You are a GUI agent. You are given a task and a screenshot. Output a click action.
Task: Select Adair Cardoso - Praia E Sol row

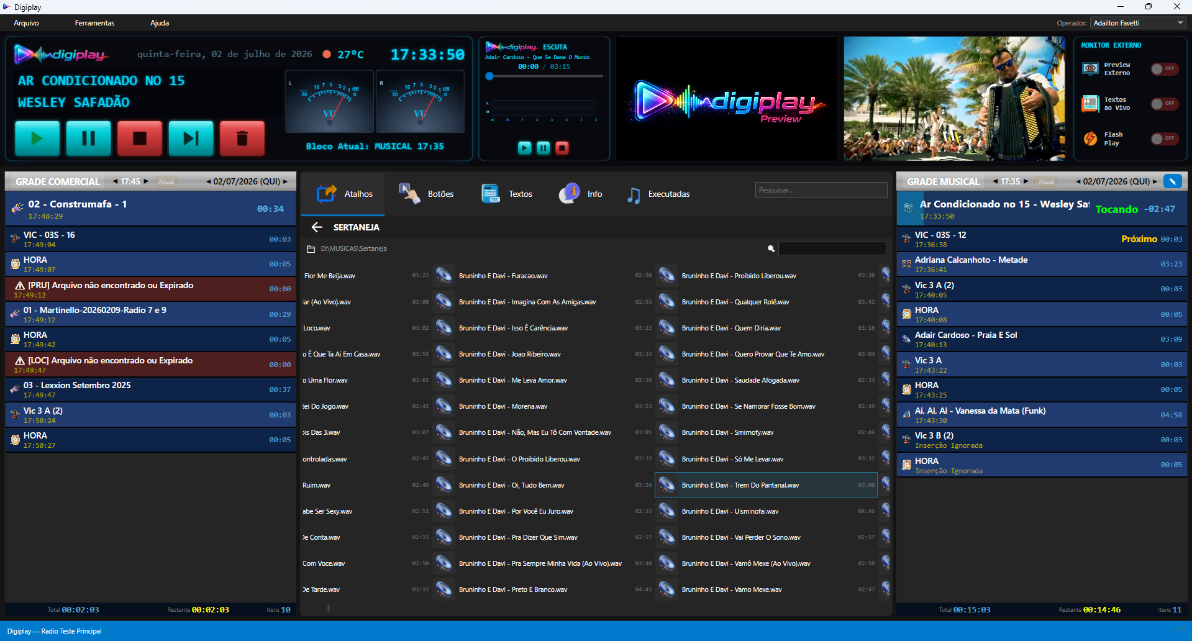(x=1042, y=339)
